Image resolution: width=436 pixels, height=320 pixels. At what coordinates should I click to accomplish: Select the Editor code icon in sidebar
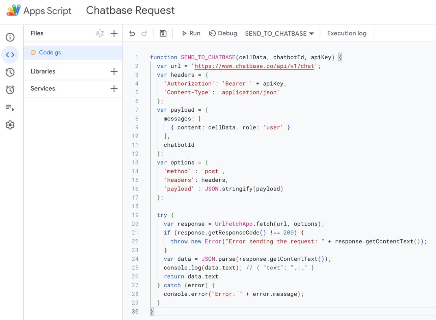pos(10,55)
